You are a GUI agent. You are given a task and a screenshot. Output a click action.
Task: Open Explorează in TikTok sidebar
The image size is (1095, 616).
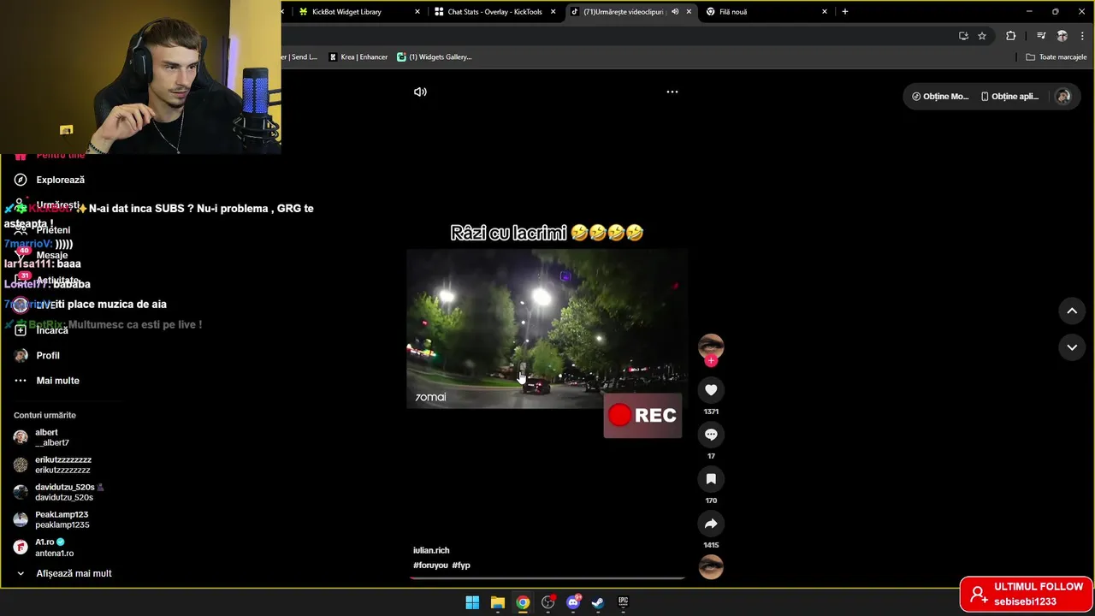[x=60, y=181]
